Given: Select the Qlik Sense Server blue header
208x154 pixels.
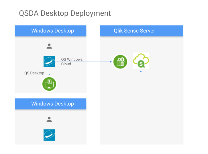Looking at the screenshot, I should click(142, 31).
